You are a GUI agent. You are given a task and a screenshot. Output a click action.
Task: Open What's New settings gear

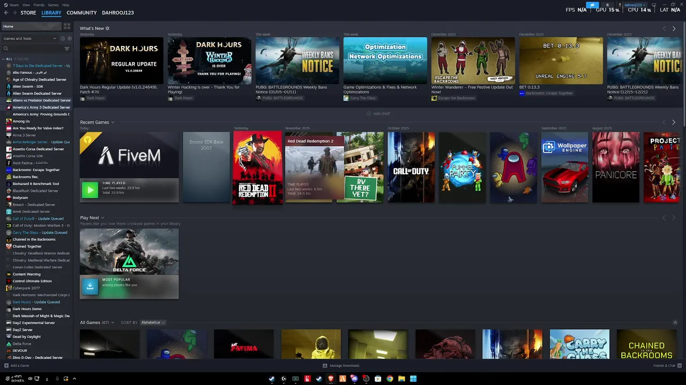[107, 28]
